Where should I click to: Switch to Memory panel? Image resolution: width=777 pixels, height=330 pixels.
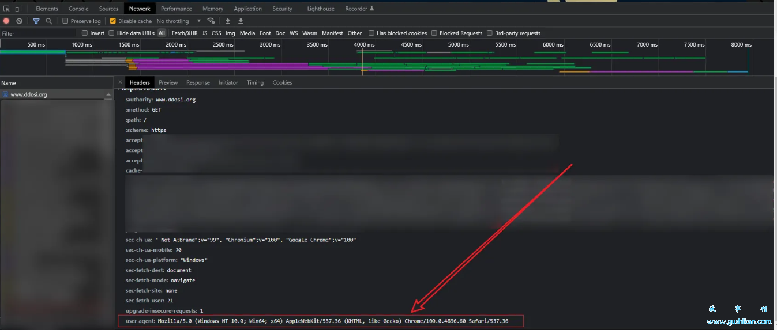point(213,9)
